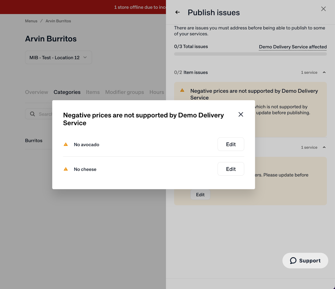Collapse the second issues section chevron
335x289 pixels.
click(x=324, y=147)
